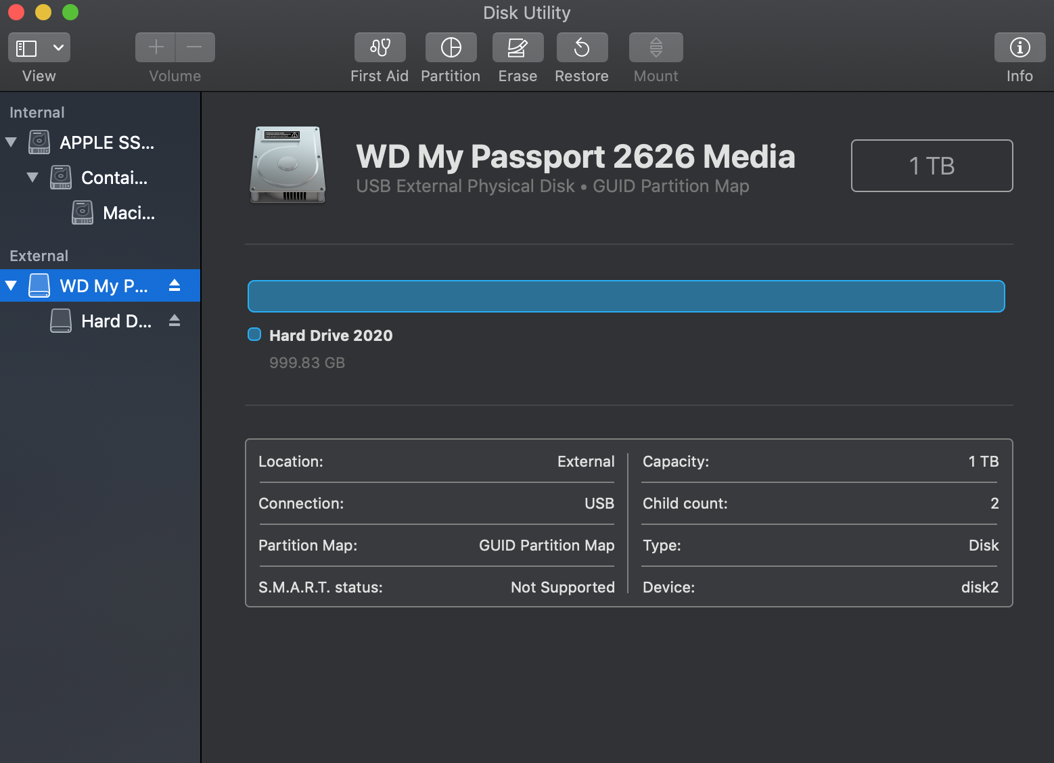Click the WD My Passport external drive icon
The height and width of the screenshot is (763, 1054).
point(39,285)
